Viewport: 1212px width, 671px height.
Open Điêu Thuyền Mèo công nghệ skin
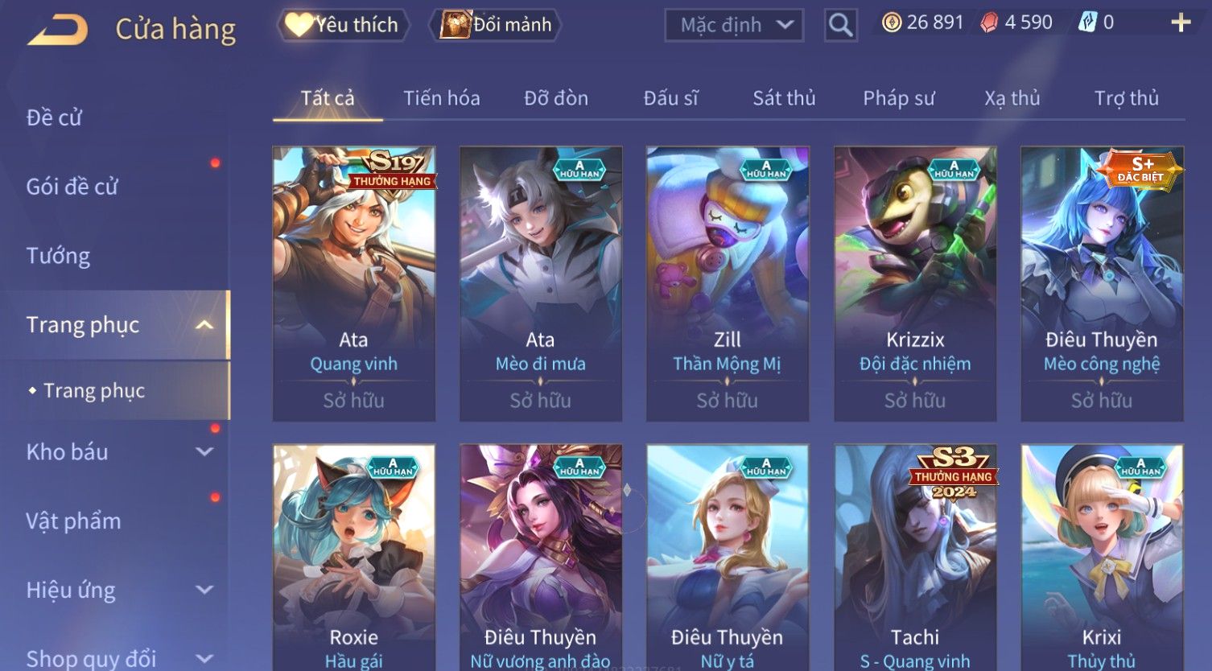[x=1102, y=283]
